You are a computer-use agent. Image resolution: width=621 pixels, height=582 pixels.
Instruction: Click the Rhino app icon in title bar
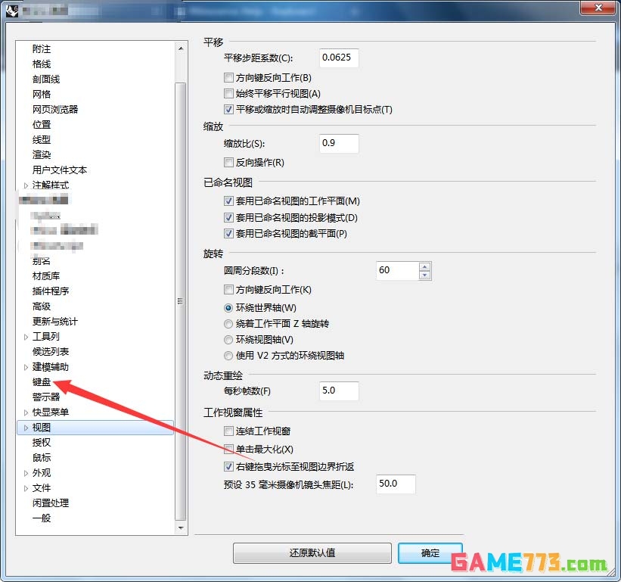12,11
